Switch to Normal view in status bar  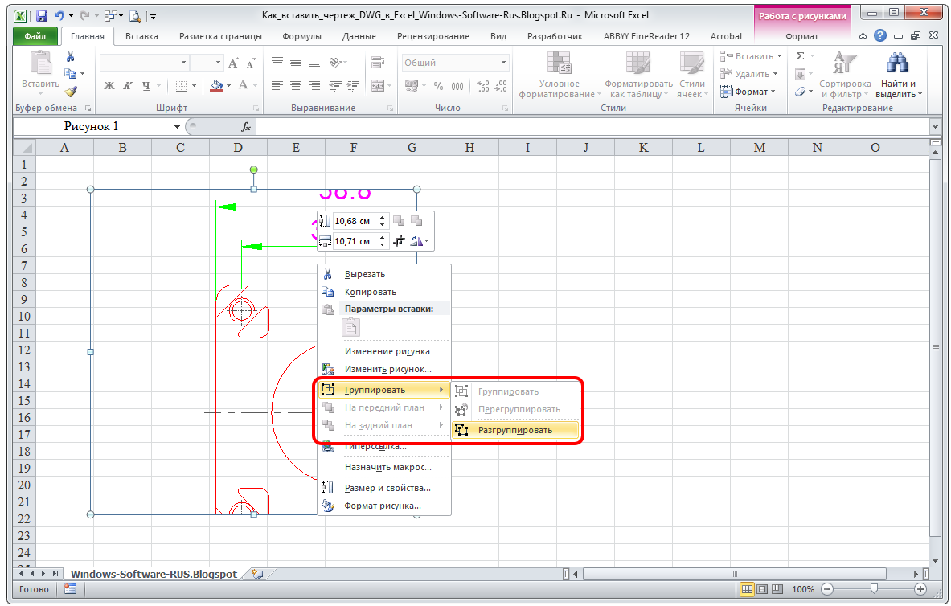click(748, 589)
